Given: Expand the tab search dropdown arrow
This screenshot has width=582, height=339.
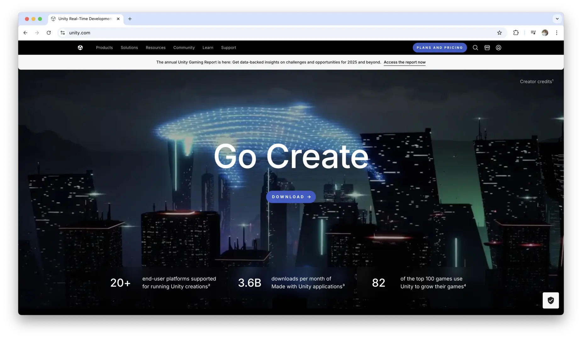Looking at the screenshot, I should (x=557, y=19).
